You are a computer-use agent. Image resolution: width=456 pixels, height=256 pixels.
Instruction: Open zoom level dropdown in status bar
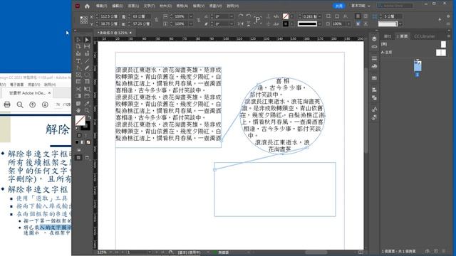[110, 252]
